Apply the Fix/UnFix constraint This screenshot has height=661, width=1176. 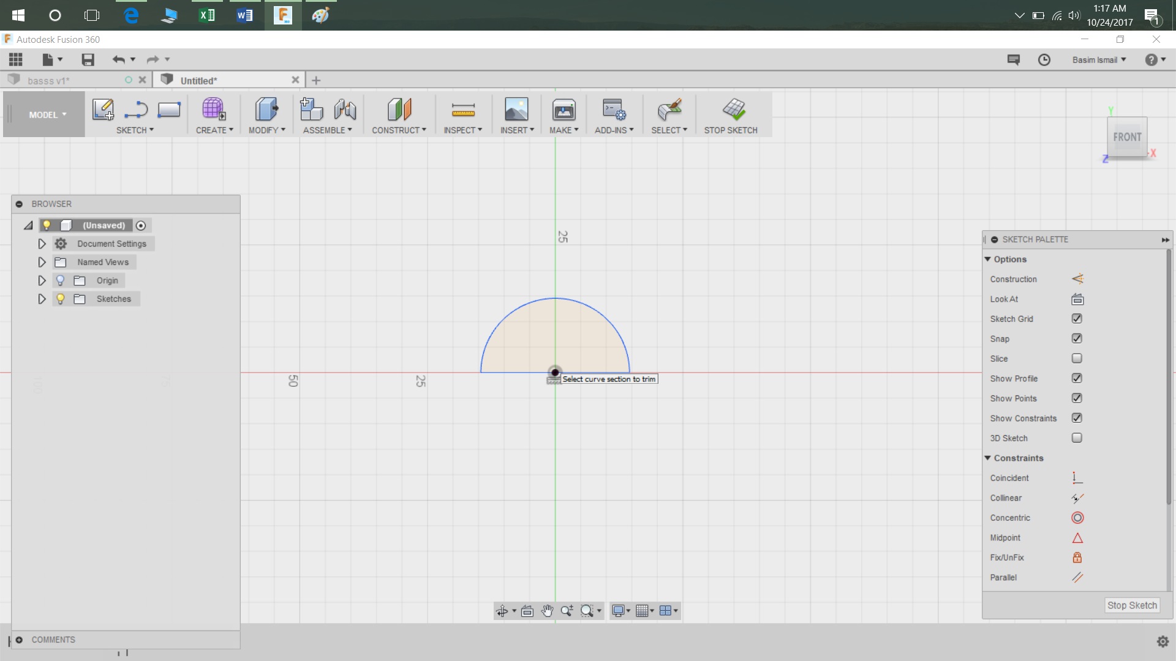tap(1077, 558)
